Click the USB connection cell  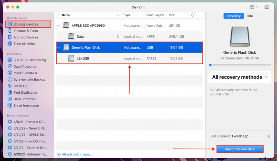point(150,47)
